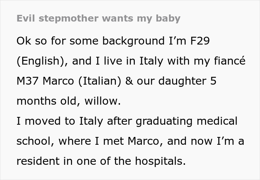Click the title "Evil stepmother wants my baby"
This screenshot has height=180, width=260.
(98, 18)
